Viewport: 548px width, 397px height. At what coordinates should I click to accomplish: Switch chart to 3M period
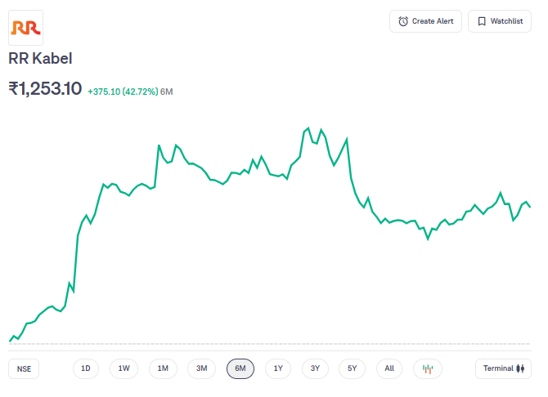point(201,368)
